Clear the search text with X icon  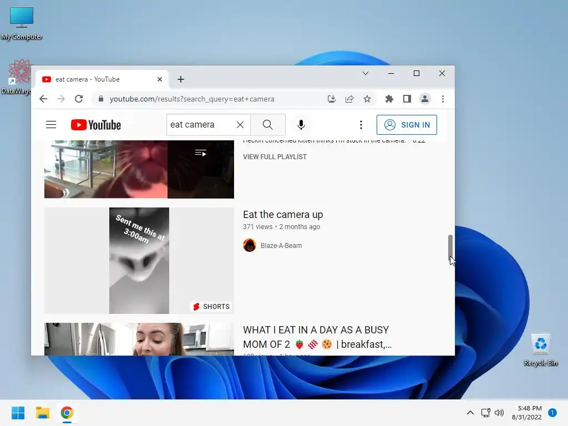point(240,125)
